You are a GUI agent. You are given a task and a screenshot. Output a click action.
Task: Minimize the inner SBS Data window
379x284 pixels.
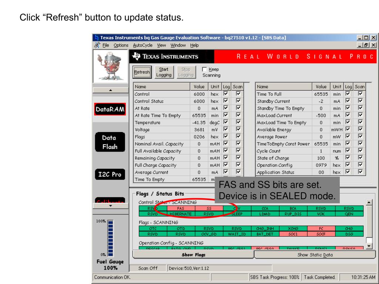click(360, 45)
